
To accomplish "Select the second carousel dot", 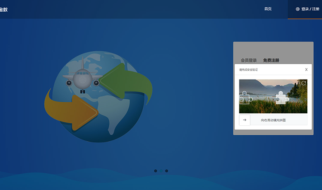I will tap(161, 171).
